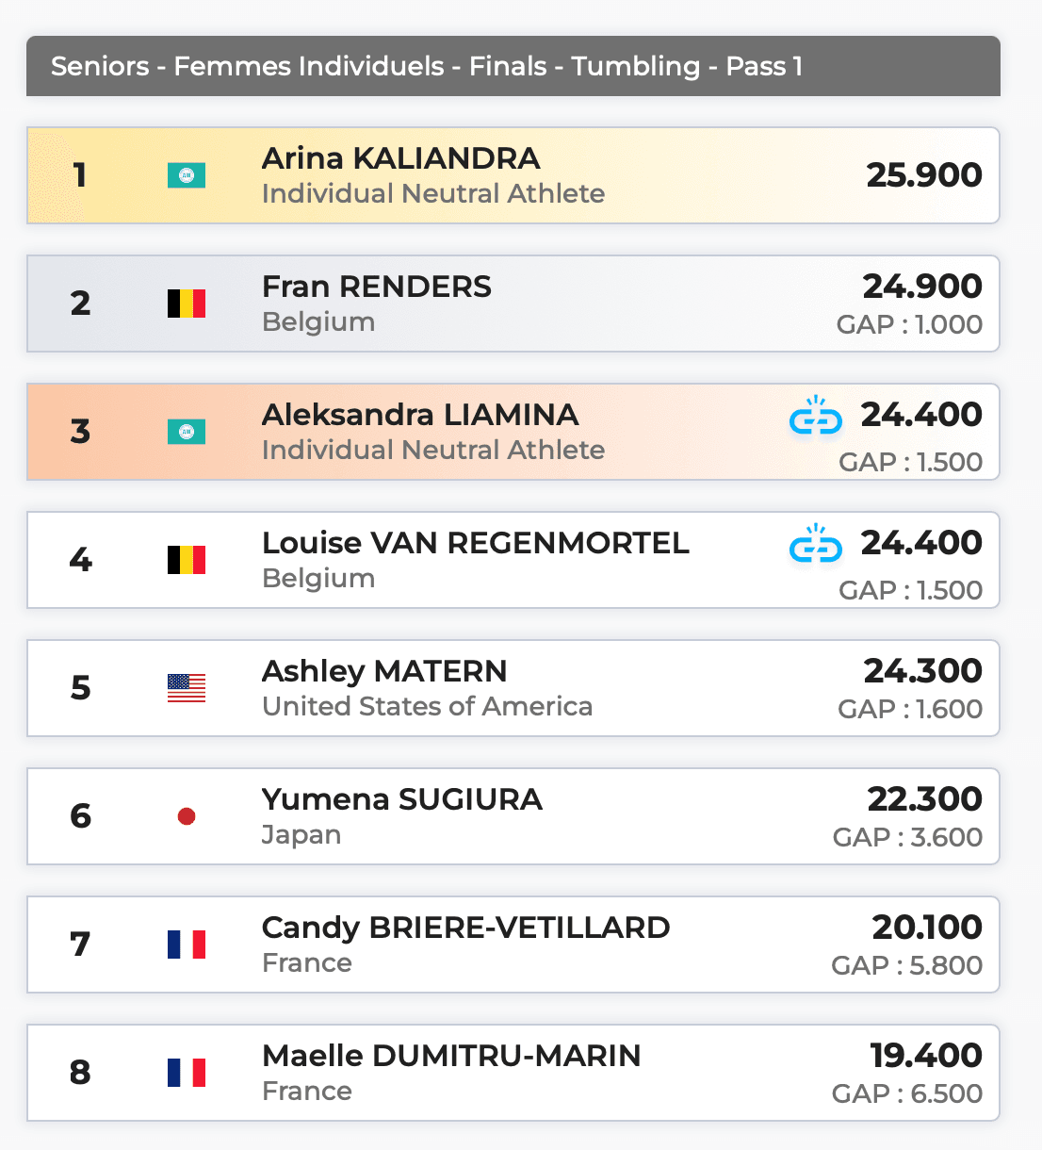Click the tie-break link icon beside Louise VAN REGENMORTEL

pos(815,545)
